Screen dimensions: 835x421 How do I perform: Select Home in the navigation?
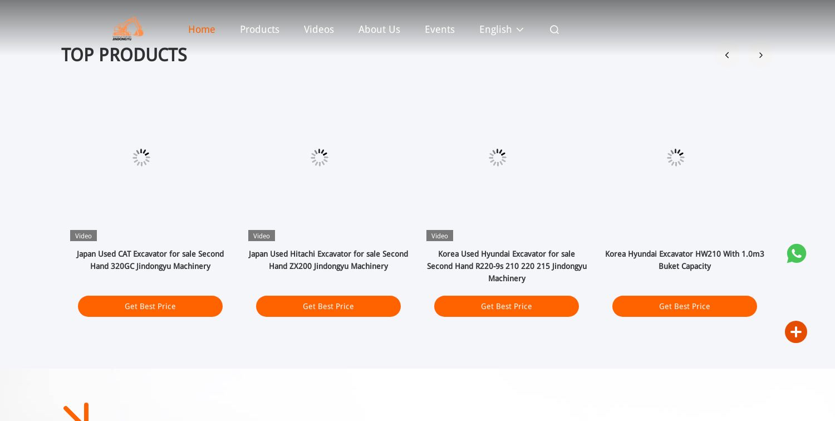pos(202,30)
